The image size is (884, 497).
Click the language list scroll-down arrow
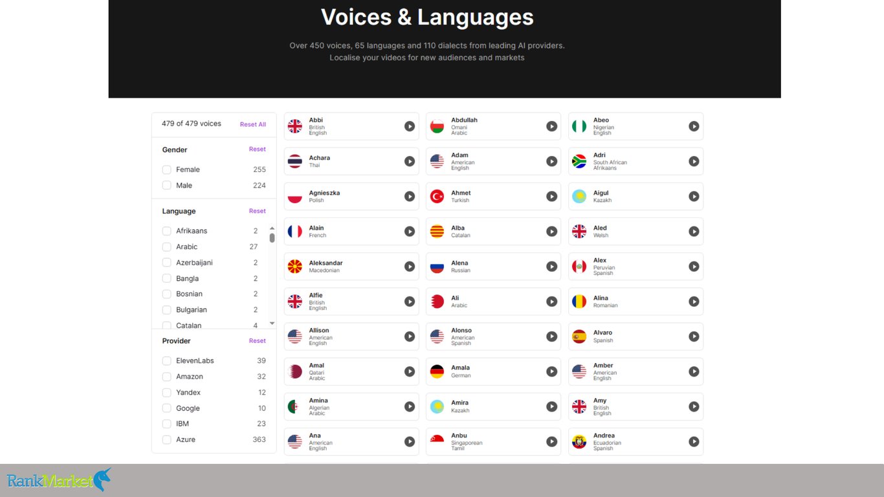pos(272,324)
